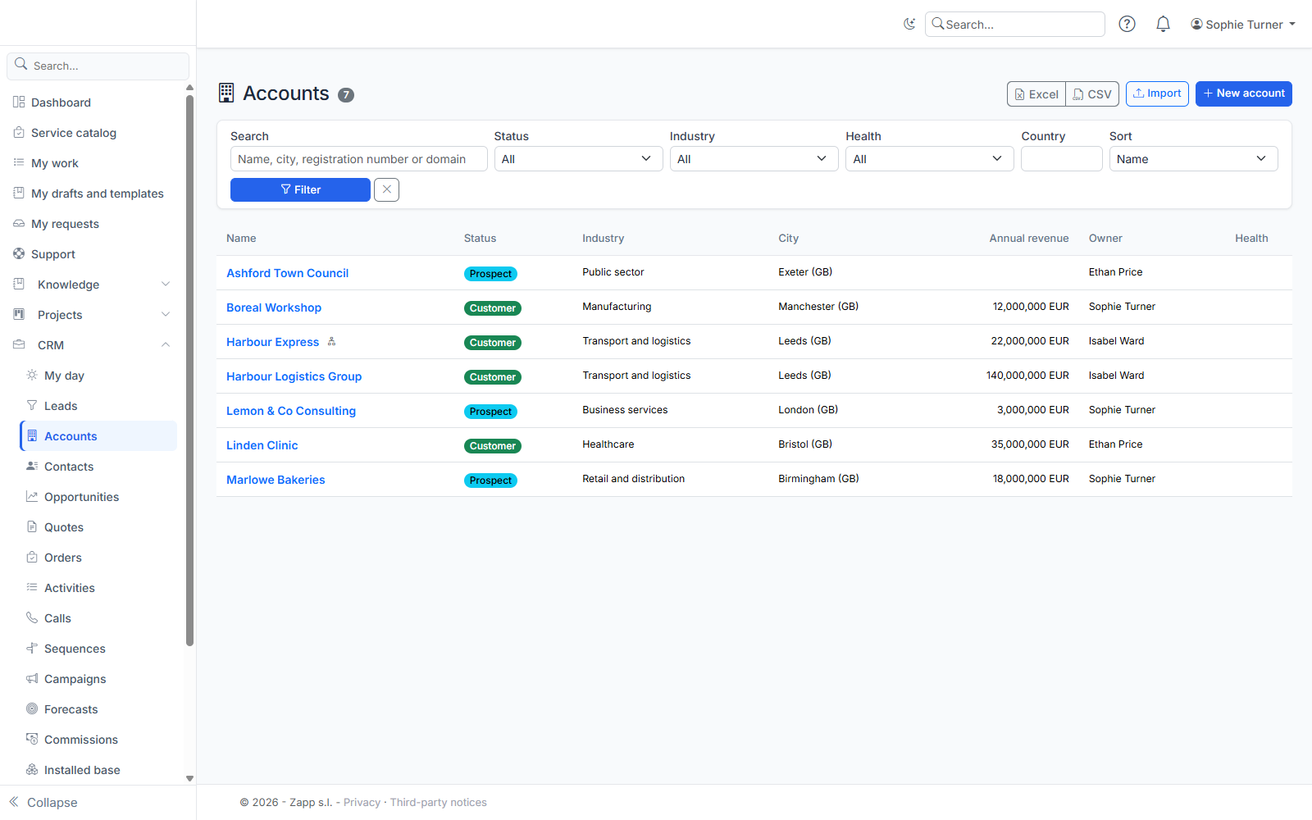Open Calls in the sidebar
1312x820 pixels.
98,618
